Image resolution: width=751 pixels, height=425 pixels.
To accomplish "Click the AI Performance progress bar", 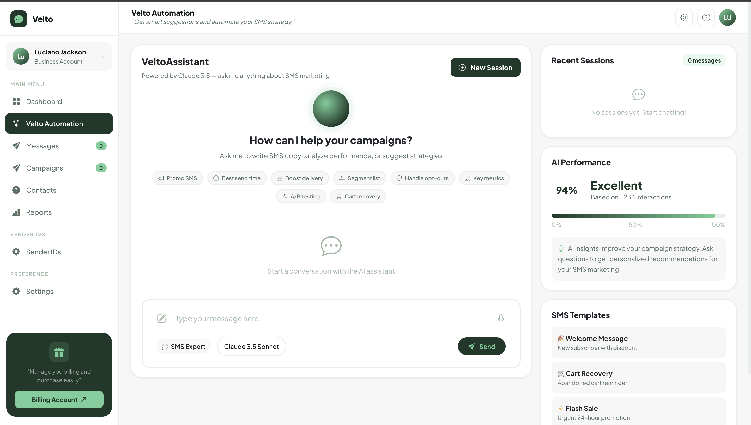I will click(638, 216).
